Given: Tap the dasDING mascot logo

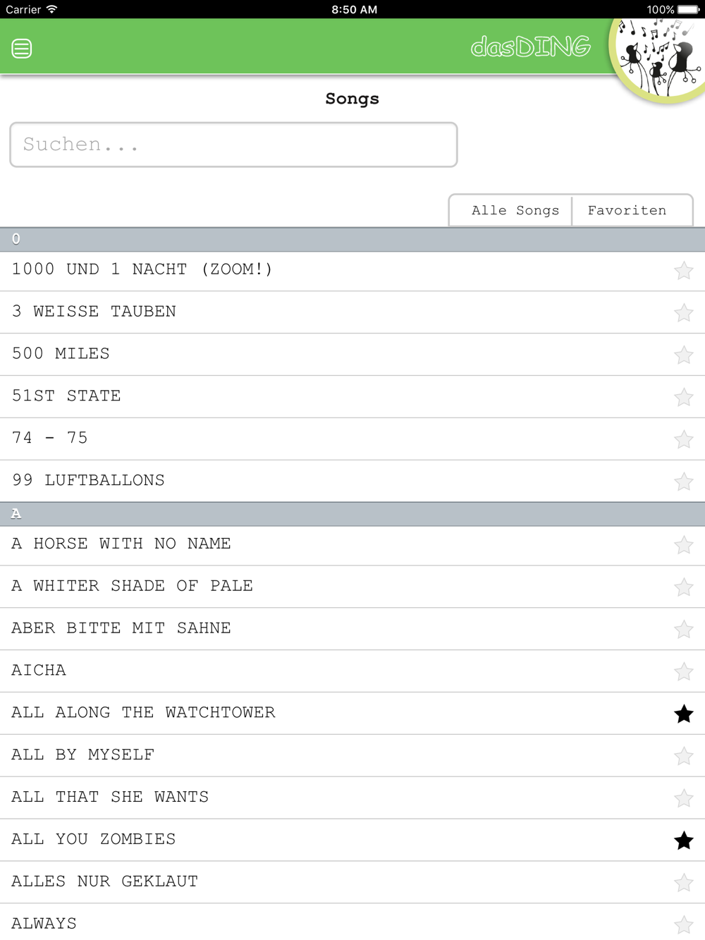Looking at the screenshot, I should click(x=658, y=59).
